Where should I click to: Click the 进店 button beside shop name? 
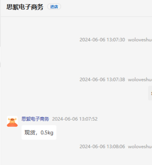[54, 7]
